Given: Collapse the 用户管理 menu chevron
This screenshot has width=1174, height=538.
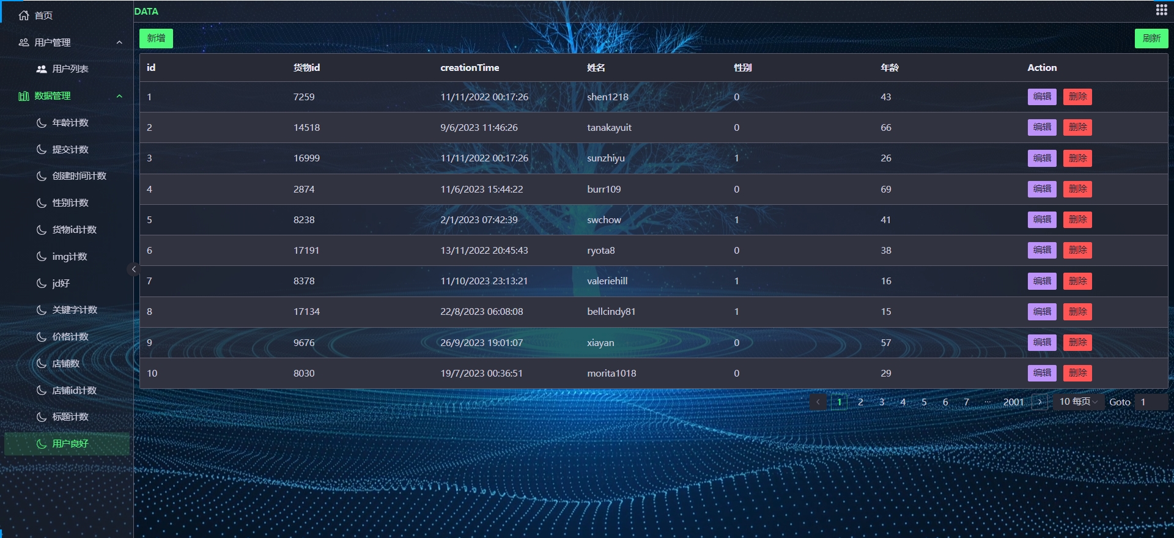Looking at the screenshot, I should click(119, 42).
